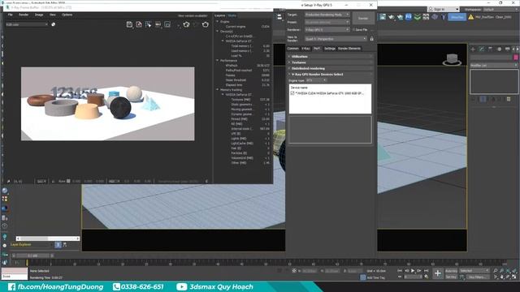Switch to the Common tab in Render Setup

pyautogui.click(x=292, y=49)
